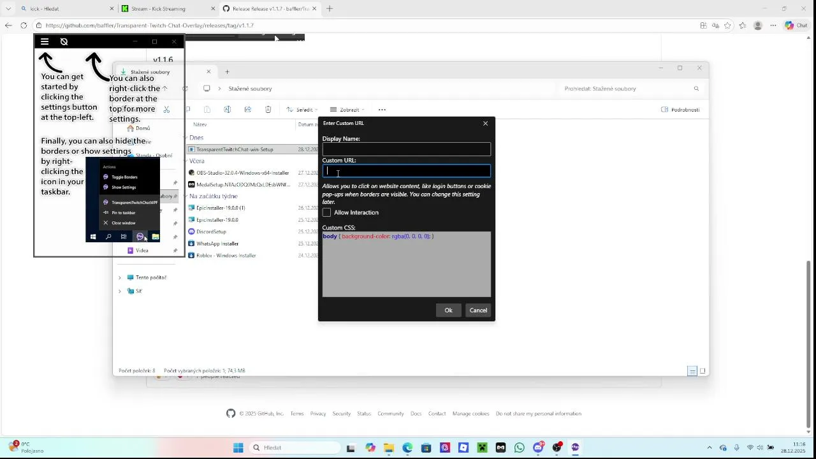Close the GitHub Release browser tab

point(314,9)
